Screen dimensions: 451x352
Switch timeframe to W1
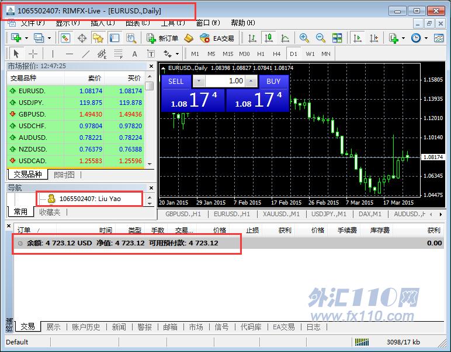[x=310, y=54]
